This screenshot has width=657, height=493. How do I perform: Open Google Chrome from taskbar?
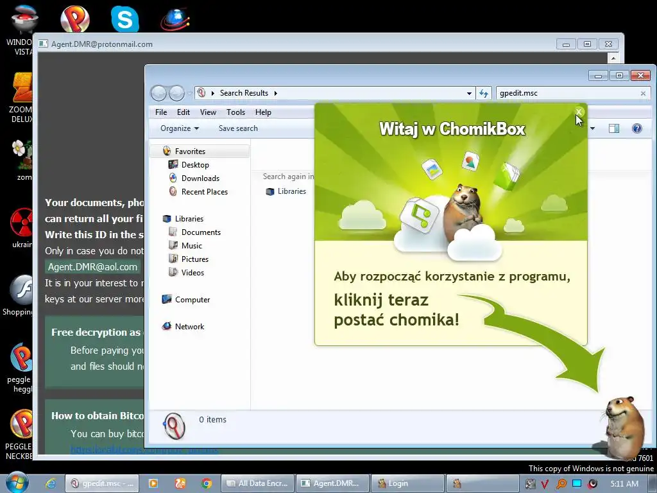tap(206, 483)
